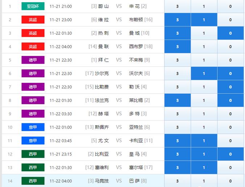Click away team name 巴萨

pos(134,181)
